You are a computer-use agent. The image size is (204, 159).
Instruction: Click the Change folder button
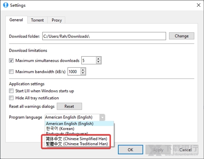(x=182, y=36)
